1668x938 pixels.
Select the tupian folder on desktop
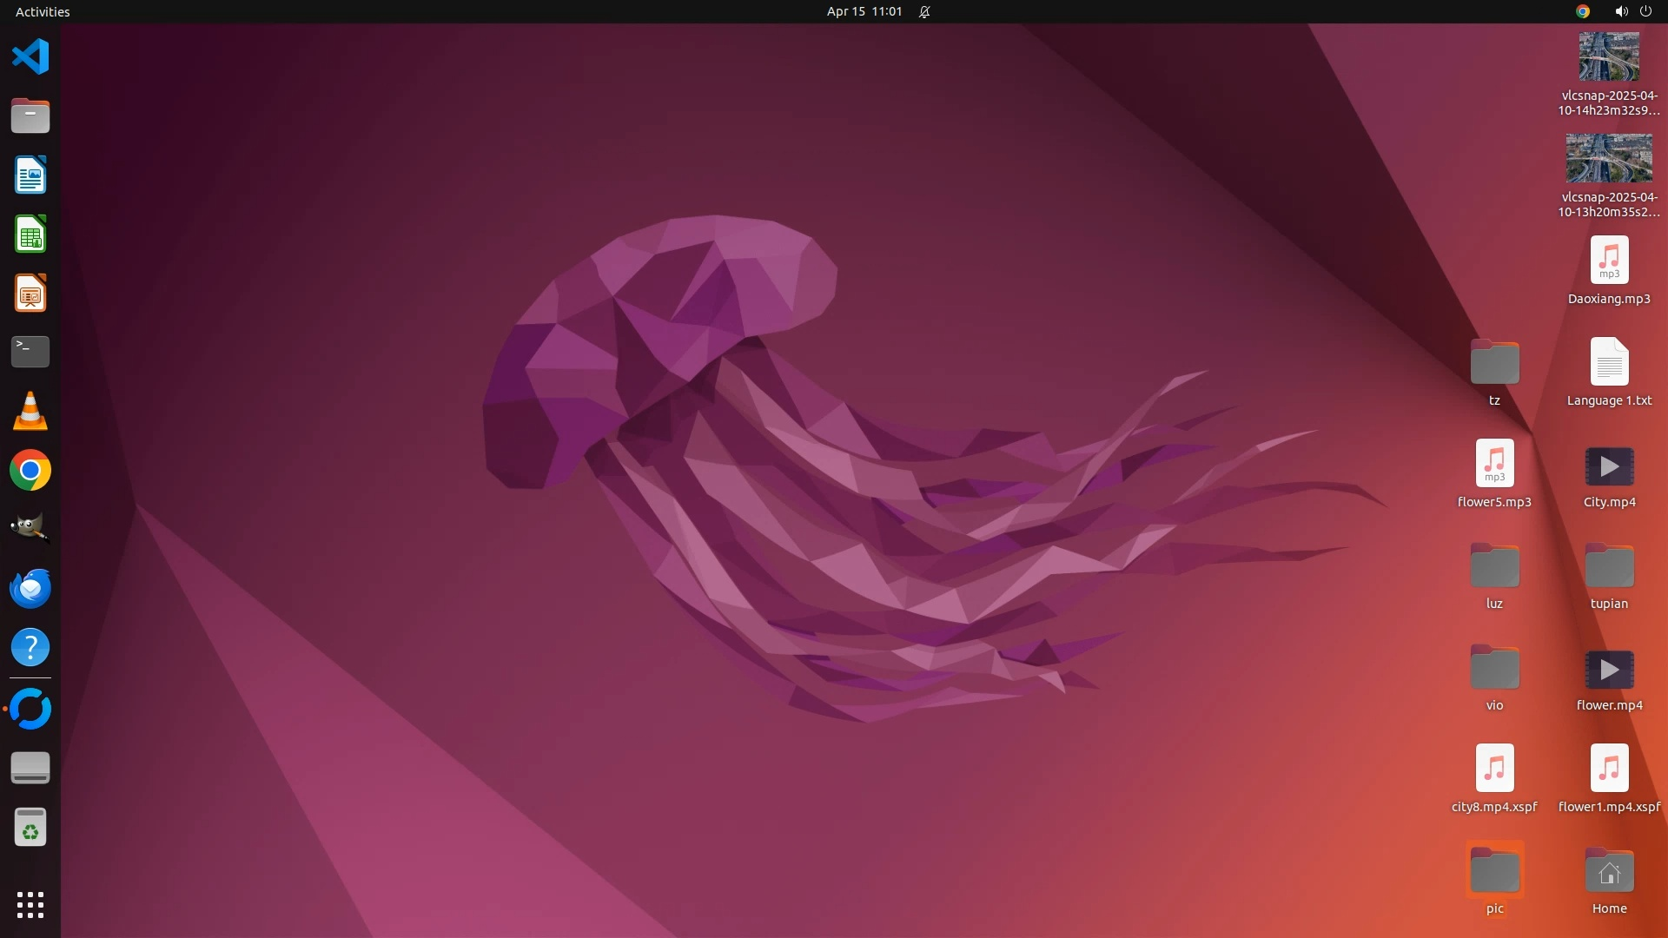pos(1609,568)
